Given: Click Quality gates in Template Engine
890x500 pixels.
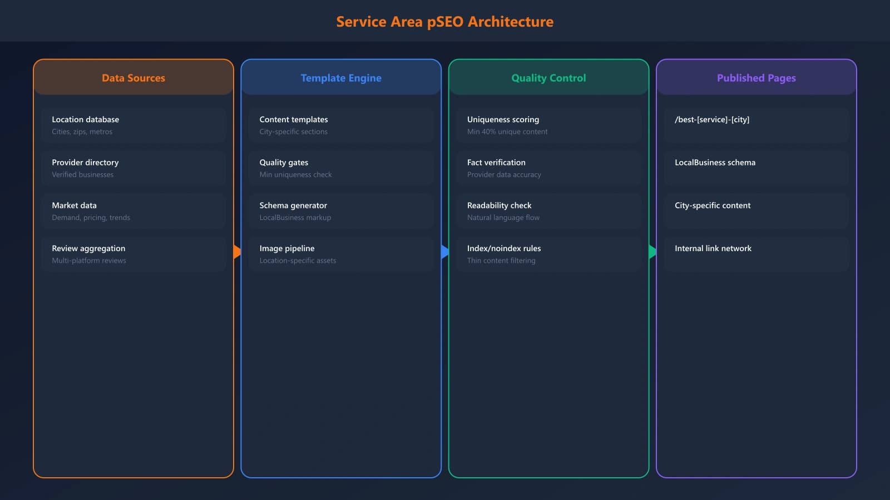Looking at the screenshot, I should click(x=341, y=168).
